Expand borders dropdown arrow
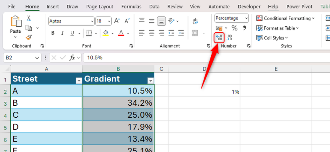The width and height of the screenshot is (330, 152). coord(96,33)
